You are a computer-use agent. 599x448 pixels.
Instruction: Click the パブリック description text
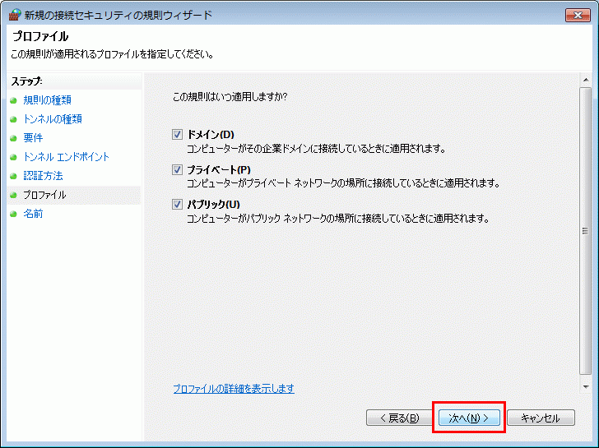[x=338, y=219]
